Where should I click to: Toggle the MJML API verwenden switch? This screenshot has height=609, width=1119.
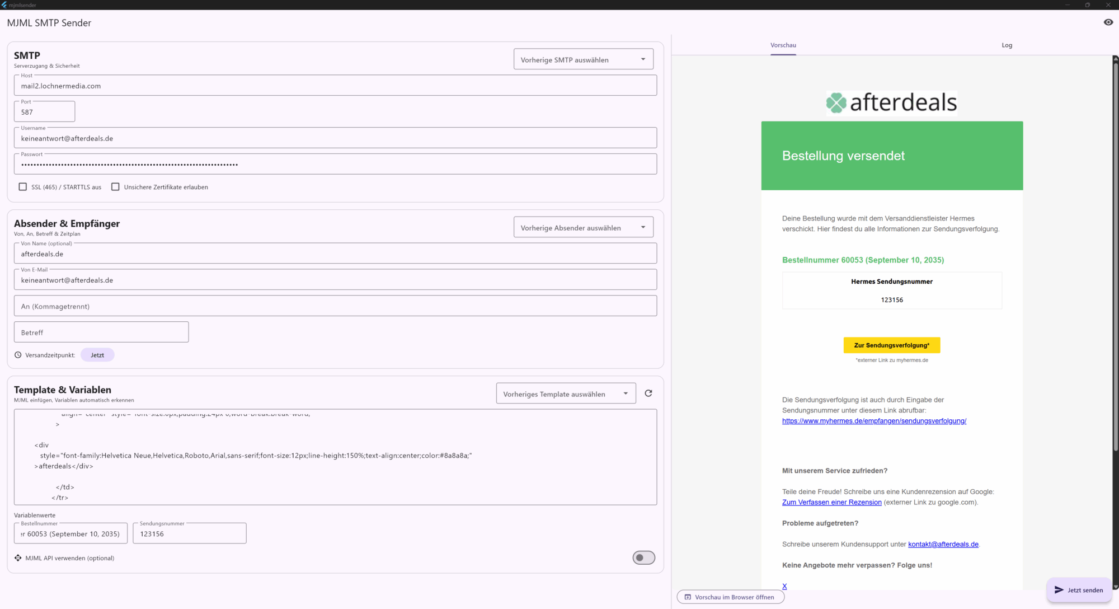[x=643, y=558]
